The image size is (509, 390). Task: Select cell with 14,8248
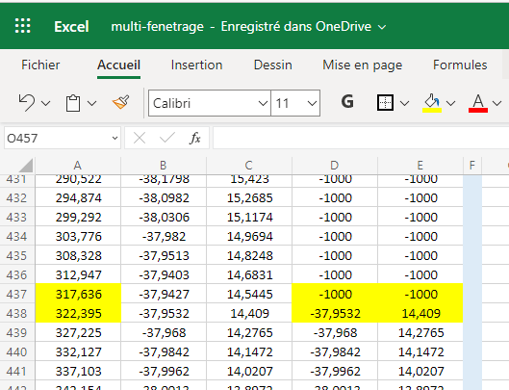coord(249,255)
